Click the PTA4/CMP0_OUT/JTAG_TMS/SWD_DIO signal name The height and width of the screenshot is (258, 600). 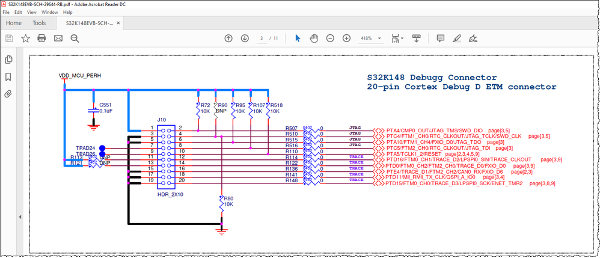[435, 131]
